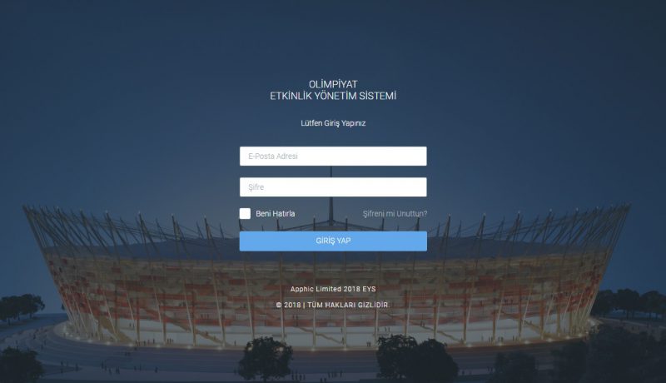Image resolution: width=666 pixels, height=383 pixels.
Task: Select the TÜM HAKLARI GİZLİDİR copyright text
Action: click(x=348, y=305)
